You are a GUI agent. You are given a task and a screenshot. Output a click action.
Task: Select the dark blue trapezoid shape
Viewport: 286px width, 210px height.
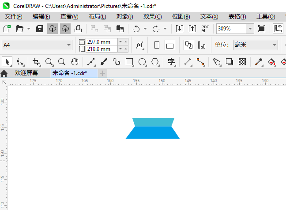coord(153,134)
